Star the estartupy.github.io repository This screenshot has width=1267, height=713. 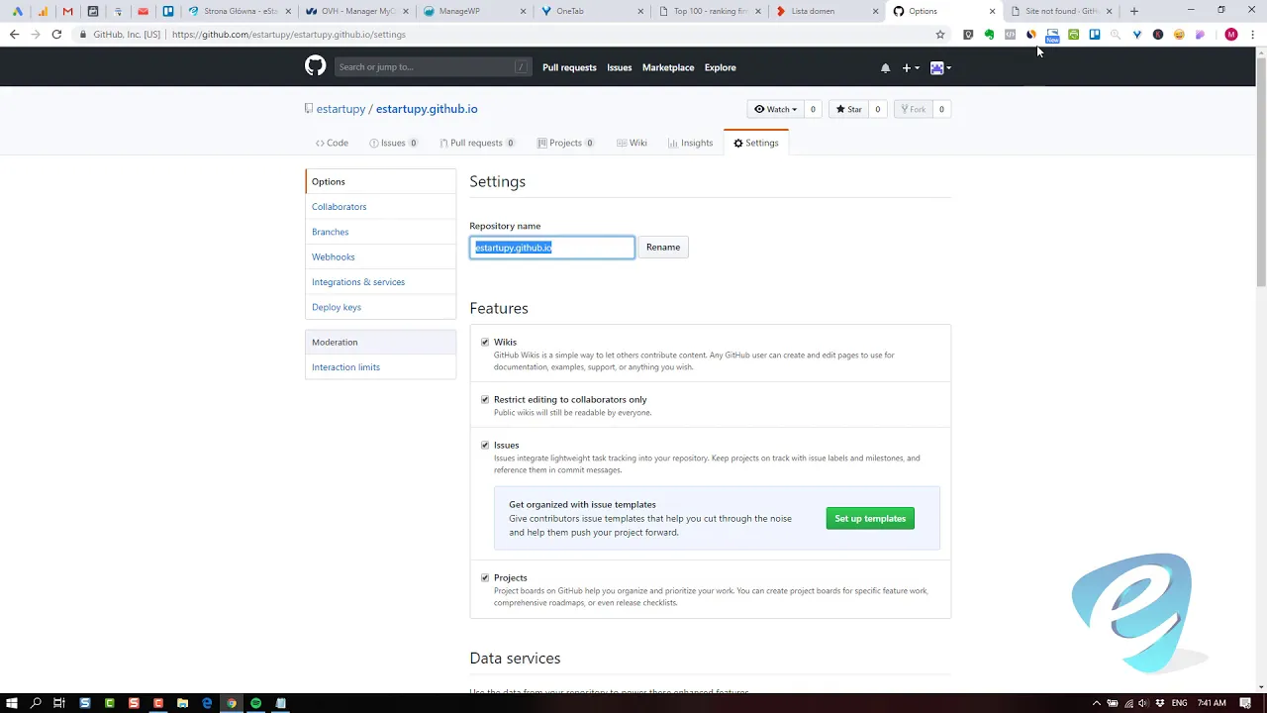click(848, 109)
